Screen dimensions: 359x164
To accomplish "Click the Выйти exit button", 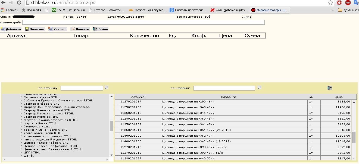I will pyautogui.click(x=100, y=29).
